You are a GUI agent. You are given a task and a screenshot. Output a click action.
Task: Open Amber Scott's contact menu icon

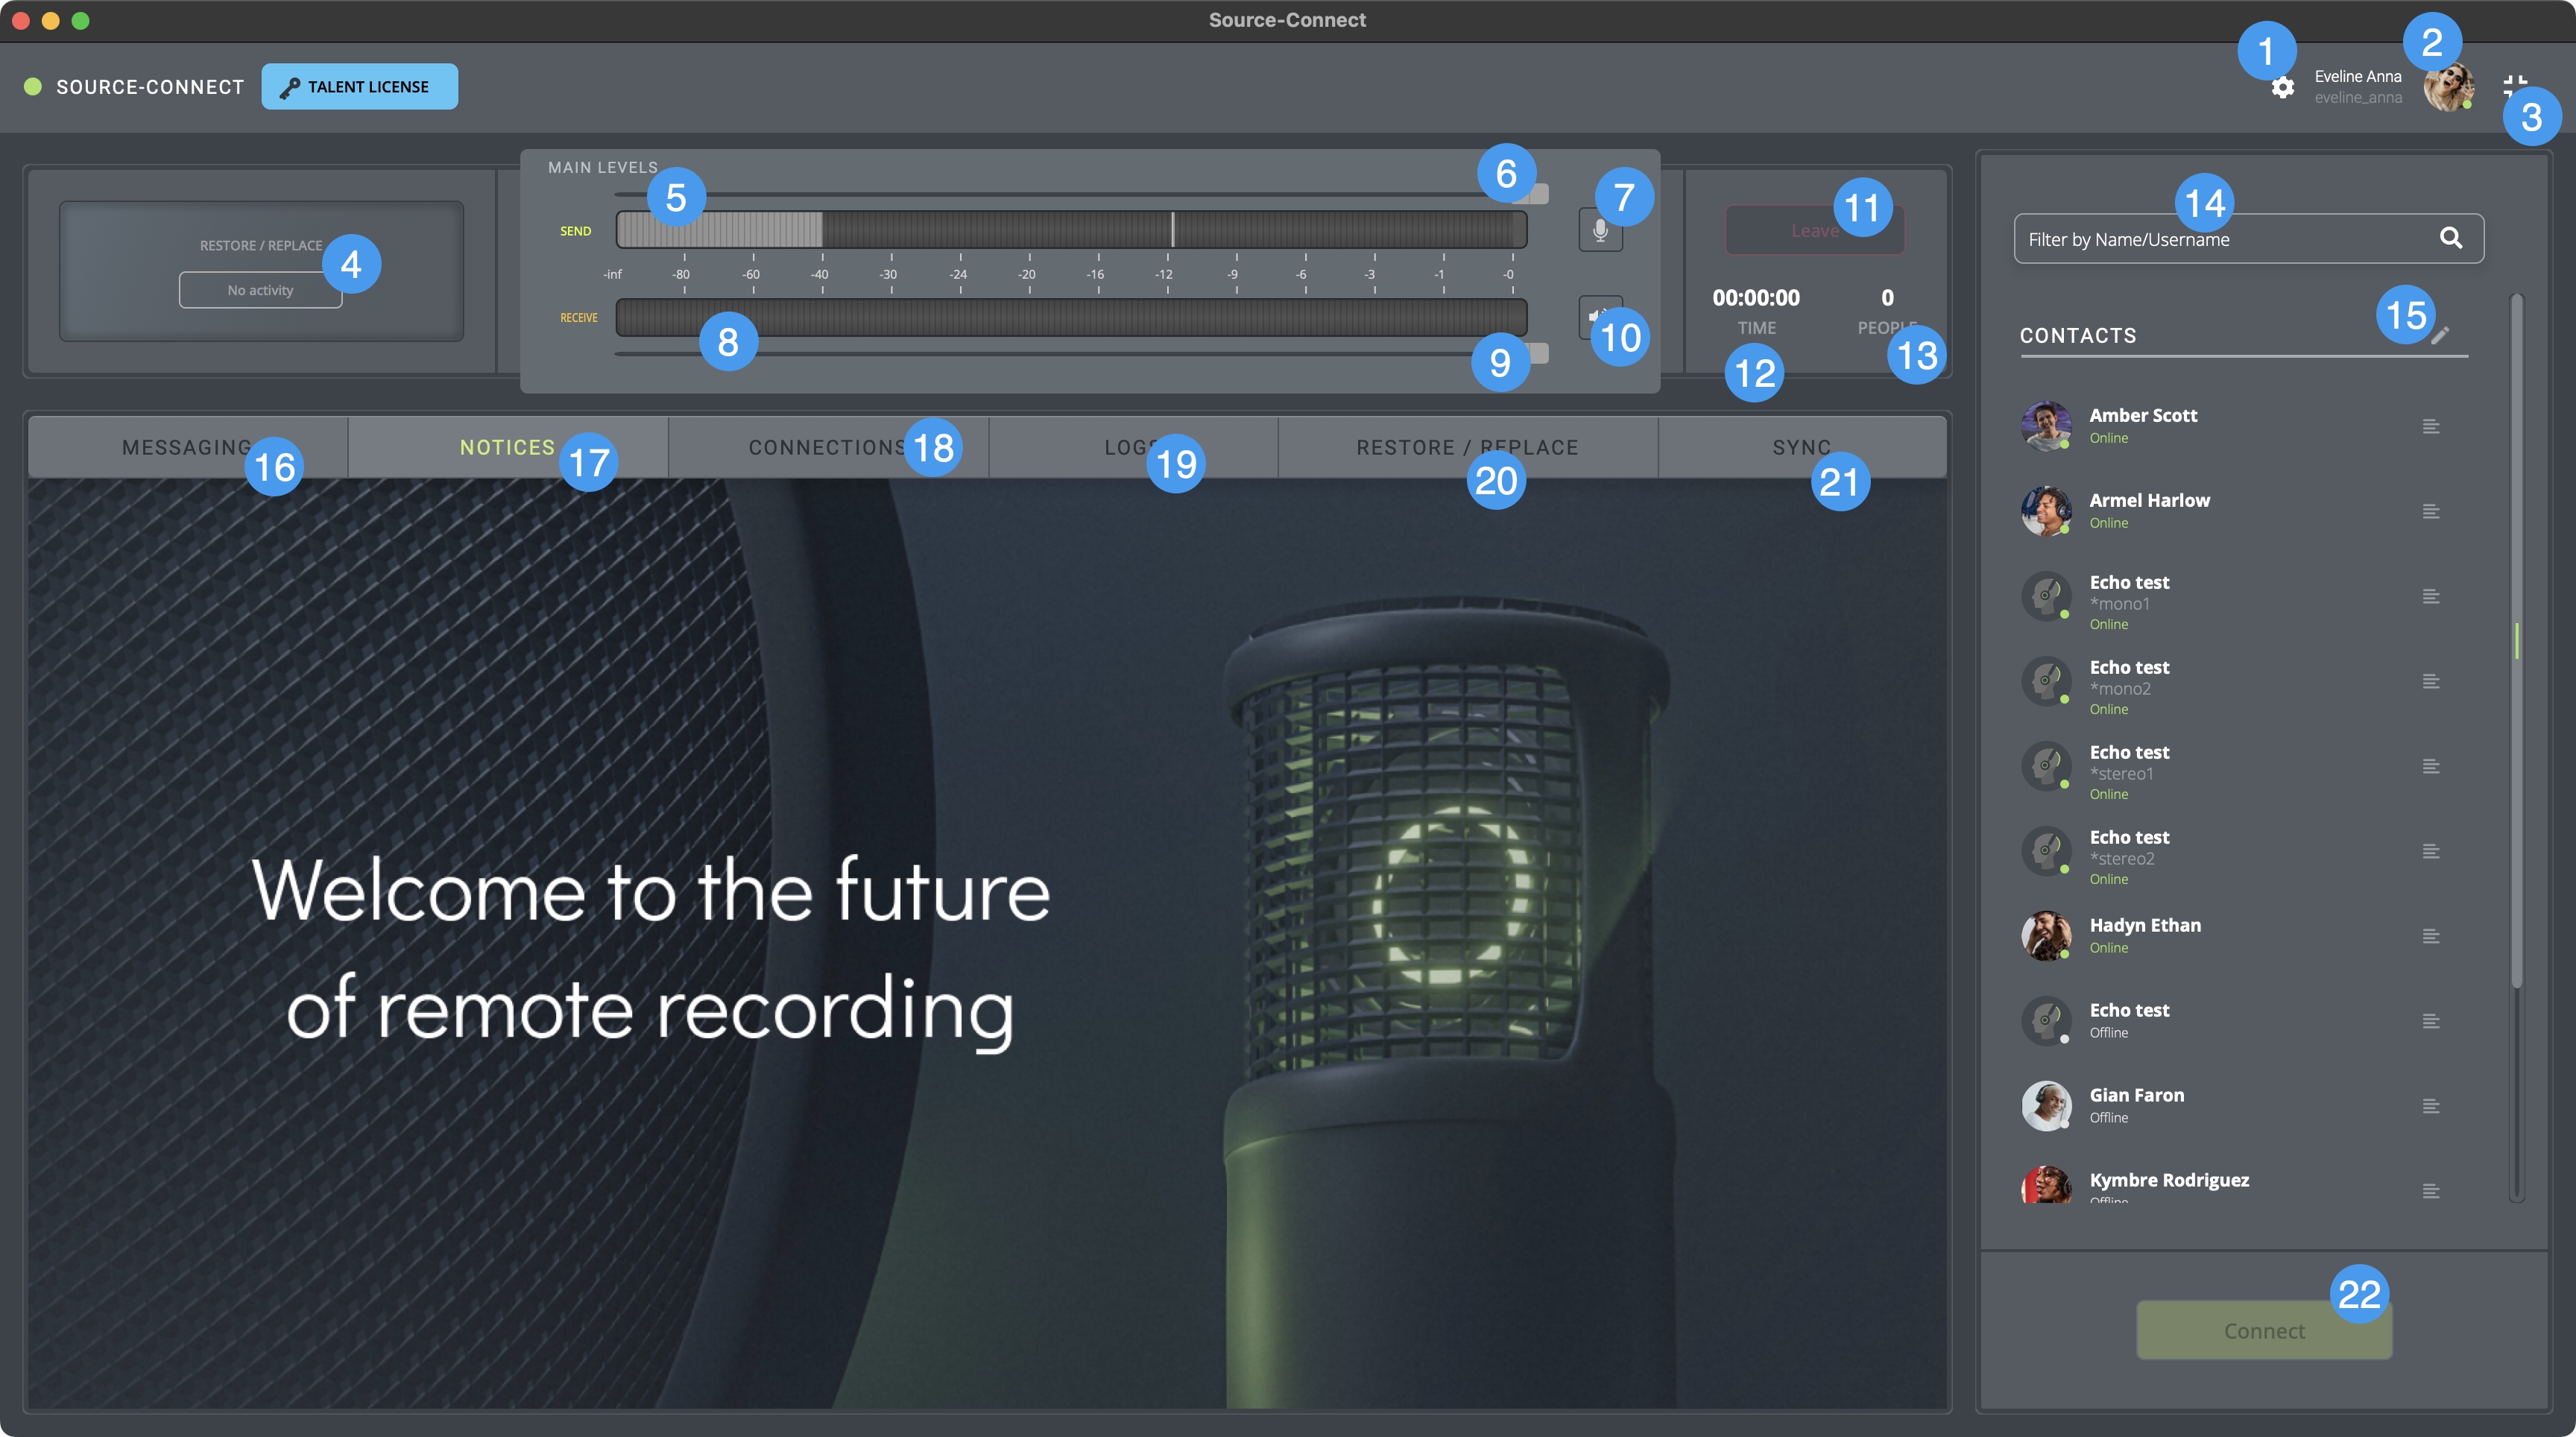(x=2431, y=427)
